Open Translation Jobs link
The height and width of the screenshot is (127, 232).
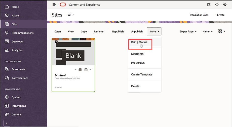199,15
